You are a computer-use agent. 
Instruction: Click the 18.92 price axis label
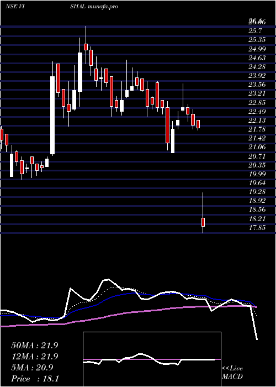click(257, 201)
